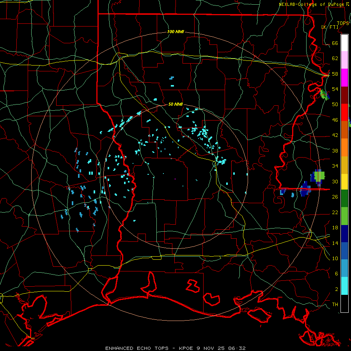Screen dimensions: 351x351
Task: Click the Enhanced Echo Tops KPOE timestamp caption
Action: [175, 348]
